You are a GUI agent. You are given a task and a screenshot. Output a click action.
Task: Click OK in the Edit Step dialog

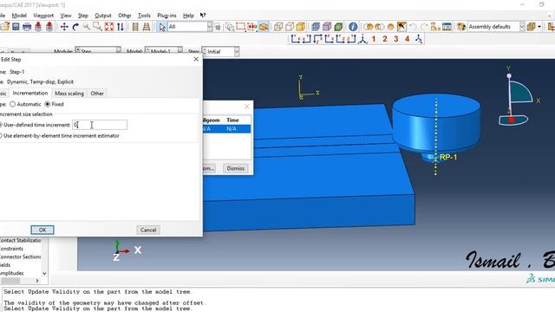click(42, 230)
